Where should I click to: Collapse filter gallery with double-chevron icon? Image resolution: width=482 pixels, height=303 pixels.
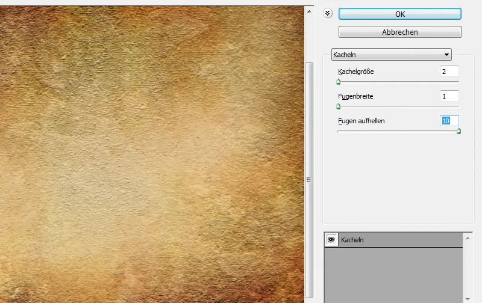pos(328,13)
